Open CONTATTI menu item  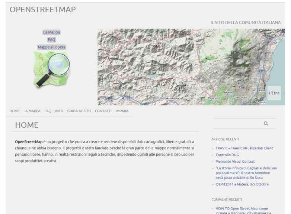pos(103,111)
